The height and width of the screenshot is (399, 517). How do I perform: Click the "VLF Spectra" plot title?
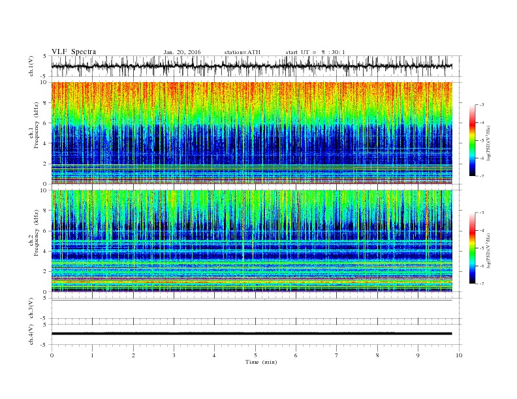coord(74,52)
